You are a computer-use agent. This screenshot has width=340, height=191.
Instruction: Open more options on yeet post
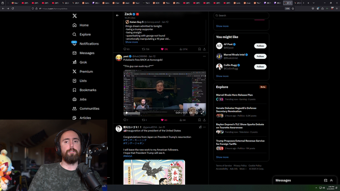click(x=204, y=56)
